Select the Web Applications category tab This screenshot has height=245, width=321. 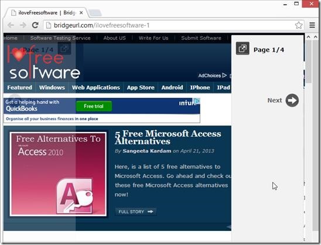coord(96,87)
